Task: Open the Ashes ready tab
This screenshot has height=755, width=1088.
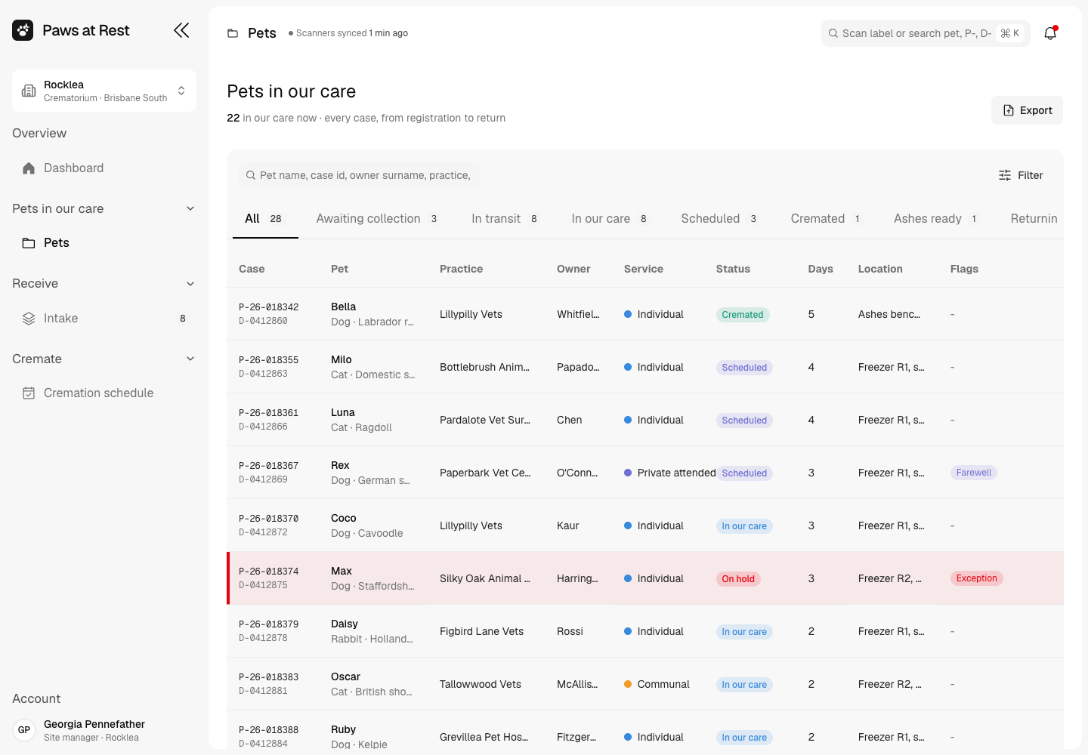Action: tap(936, 219)
